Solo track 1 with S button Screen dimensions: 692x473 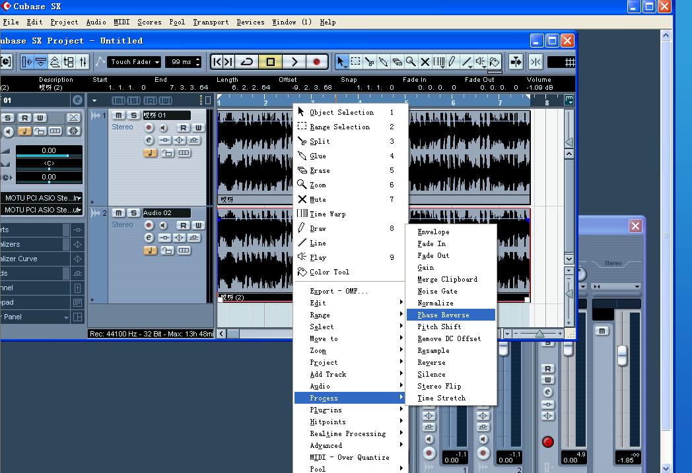(133, 115)
